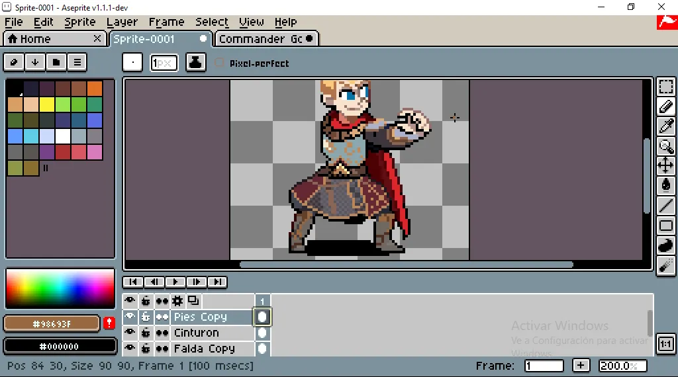678x377 pixels.
Task: Toggle continuous mode on Pies Copy layer
Action: [162, 317]
